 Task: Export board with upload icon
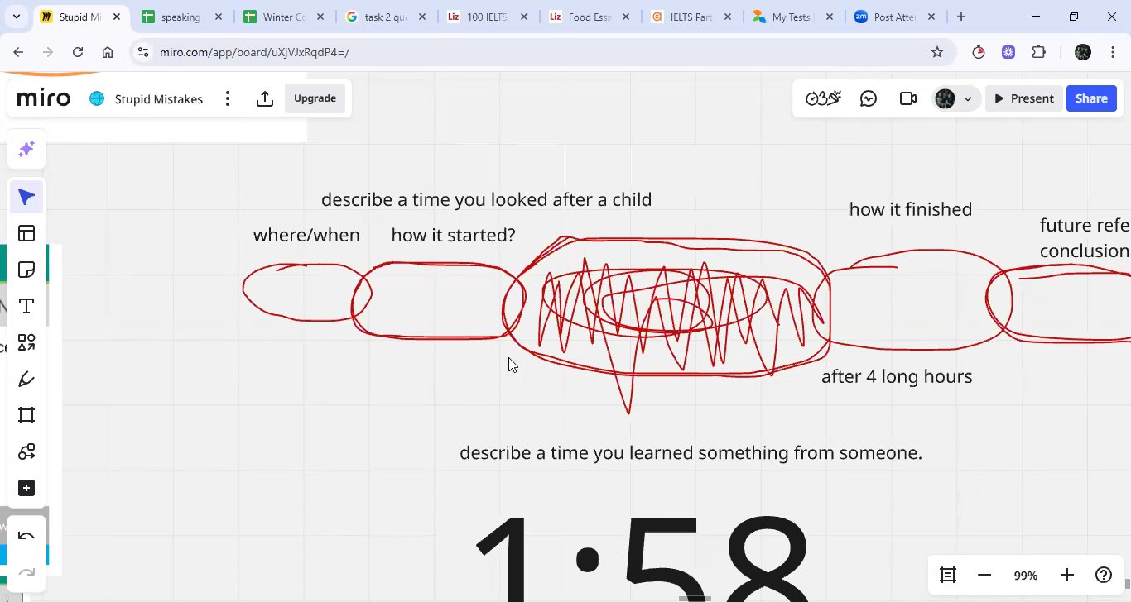click(265, 98)
